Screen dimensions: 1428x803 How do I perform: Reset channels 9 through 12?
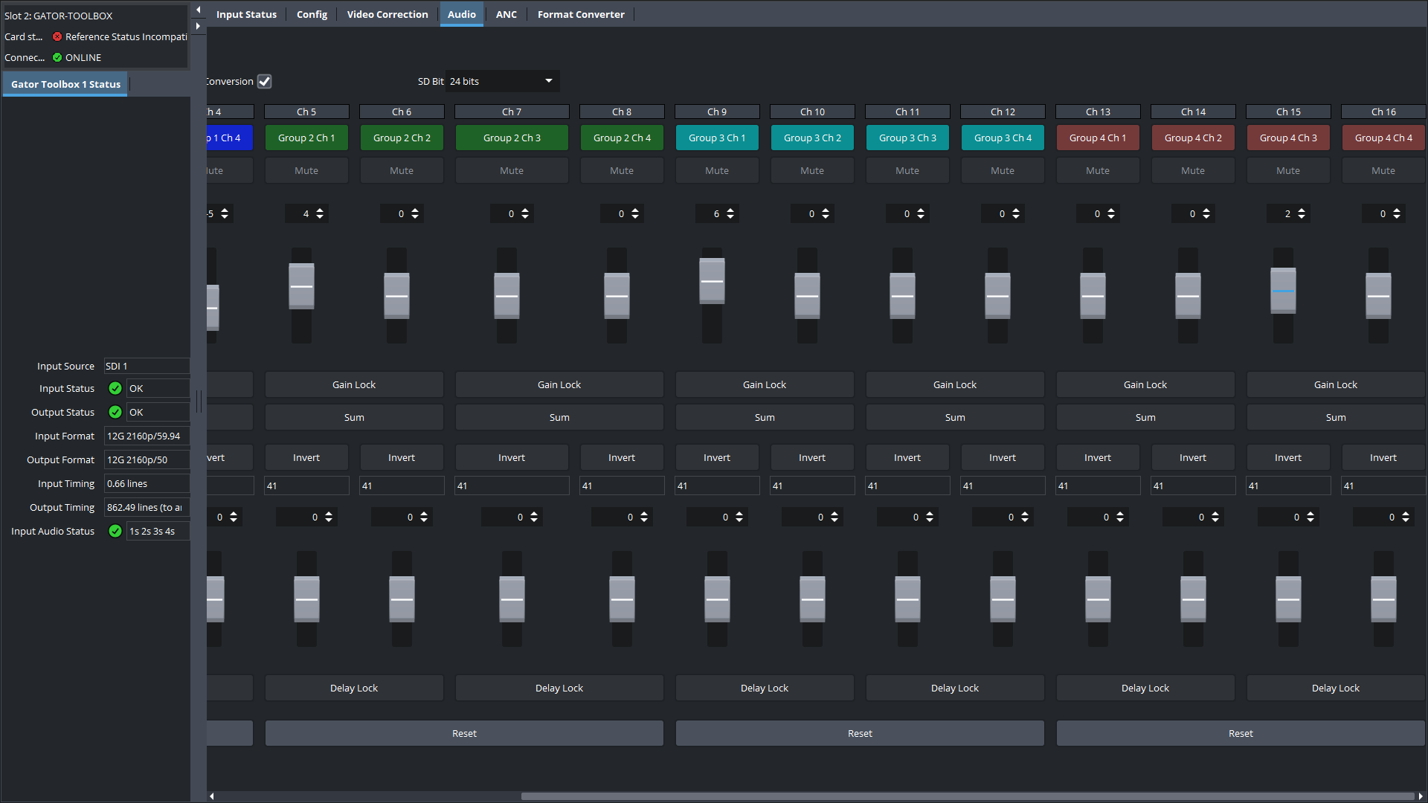[x=860, y=733]
